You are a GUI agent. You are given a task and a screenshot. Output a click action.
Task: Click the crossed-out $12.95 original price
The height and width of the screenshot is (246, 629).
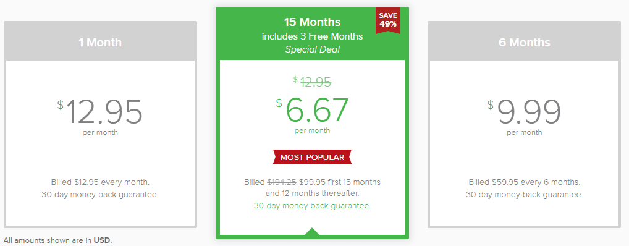pyautogui.click(x=312, y=82)
